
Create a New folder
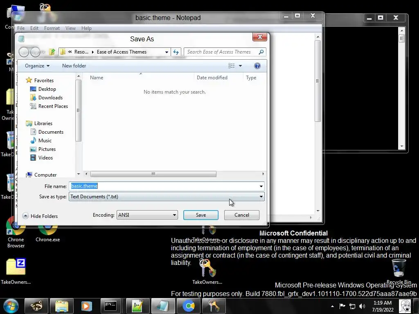pyautogui.click(x=74, y=66)
